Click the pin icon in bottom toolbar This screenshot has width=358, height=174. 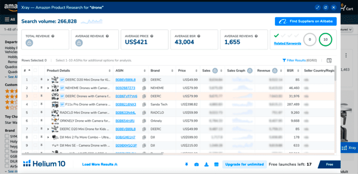[187, 164]
